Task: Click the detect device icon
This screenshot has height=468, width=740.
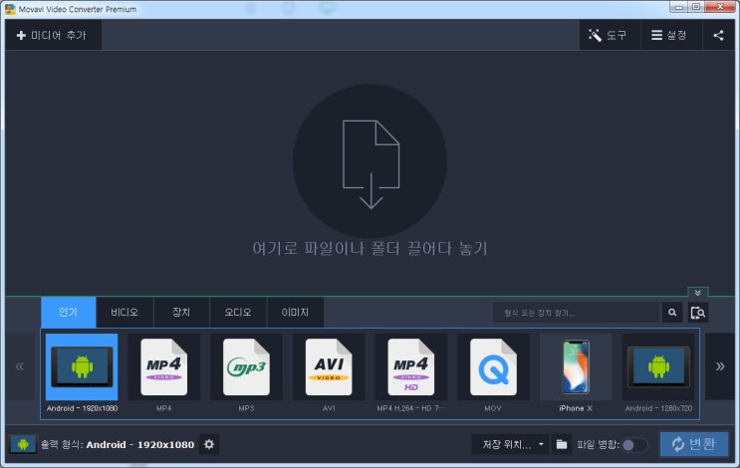Action: point(698,313)
